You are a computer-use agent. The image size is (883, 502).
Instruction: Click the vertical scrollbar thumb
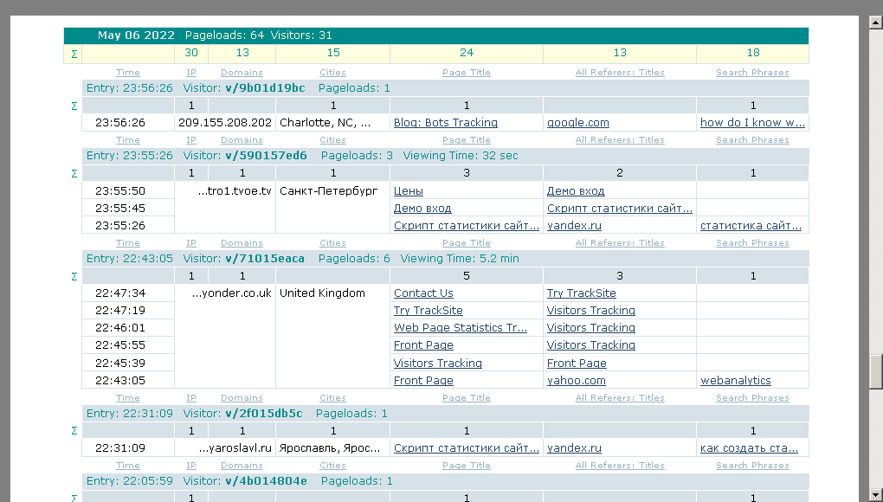tap(875, 372)
